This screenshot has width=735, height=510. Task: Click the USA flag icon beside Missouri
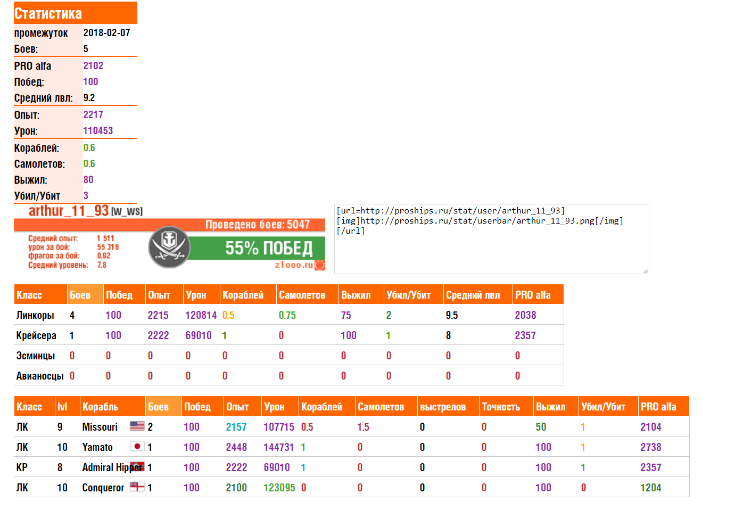pyautogui.click(x=137, y=426)
